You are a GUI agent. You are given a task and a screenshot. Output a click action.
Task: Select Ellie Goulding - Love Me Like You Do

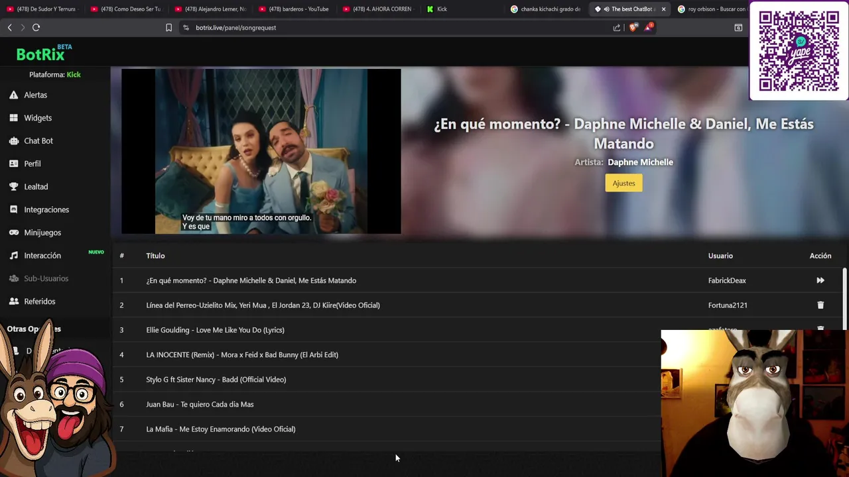click(x=215, y=330)
